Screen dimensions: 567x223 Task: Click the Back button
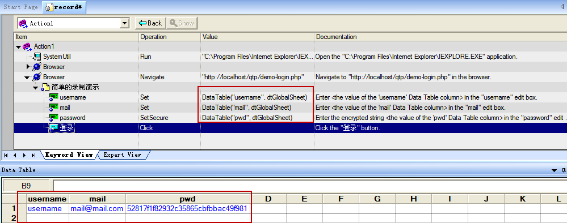[150, 23]
